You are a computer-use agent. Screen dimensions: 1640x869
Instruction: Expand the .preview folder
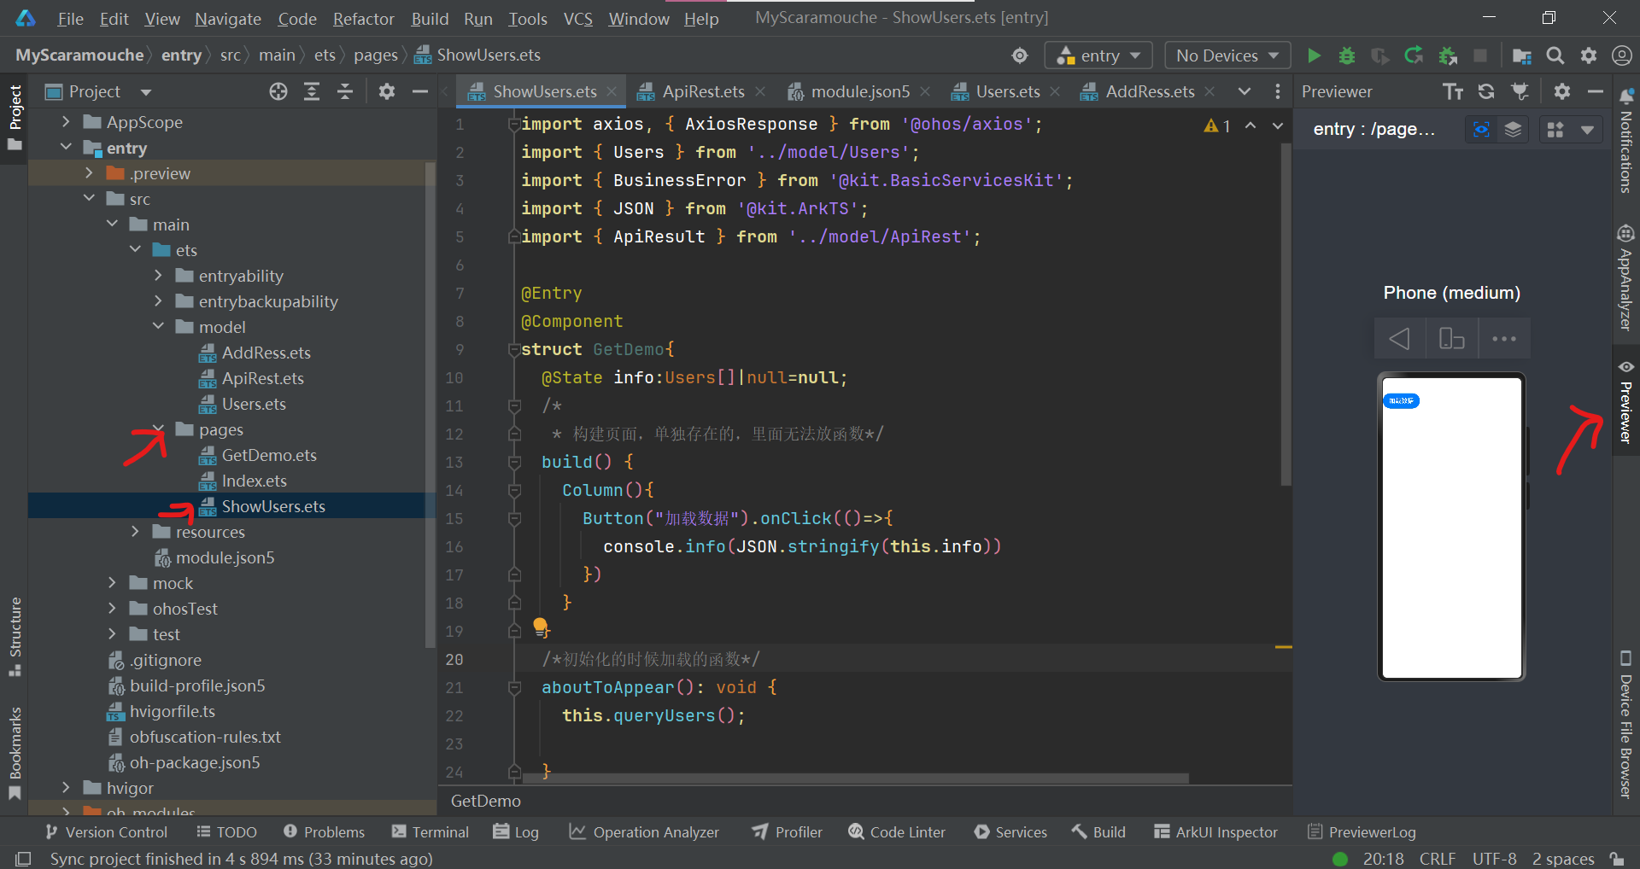click(89, 173)
